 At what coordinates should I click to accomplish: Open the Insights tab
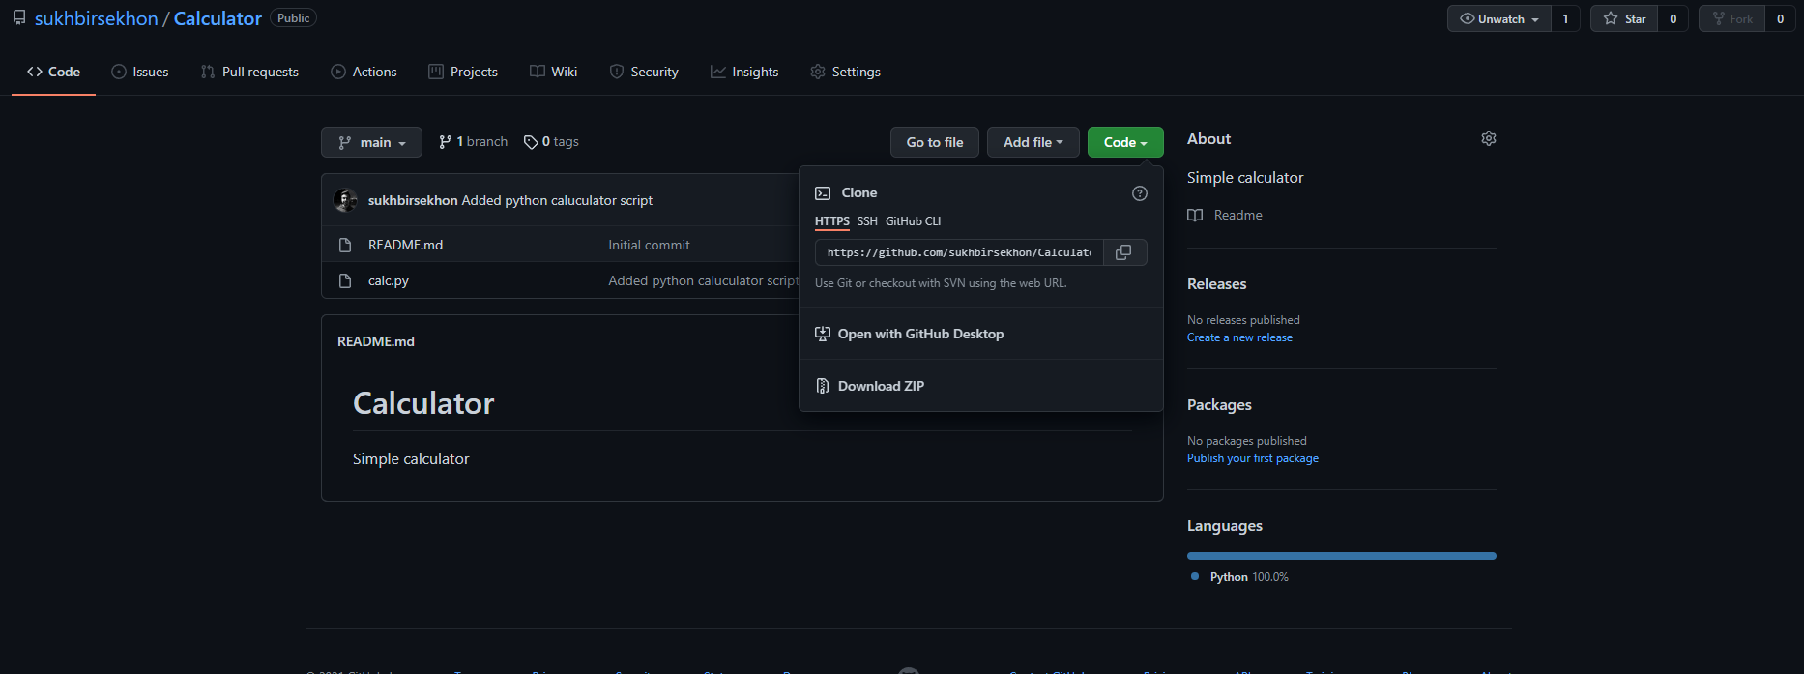coord(744,72)
